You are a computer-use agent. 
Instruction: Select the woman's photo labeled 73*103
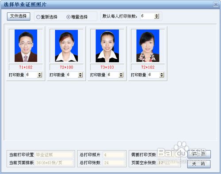point(107,46)
